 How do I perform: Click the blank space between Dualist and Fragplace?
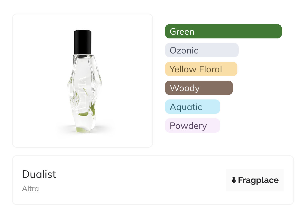(141, 180)
